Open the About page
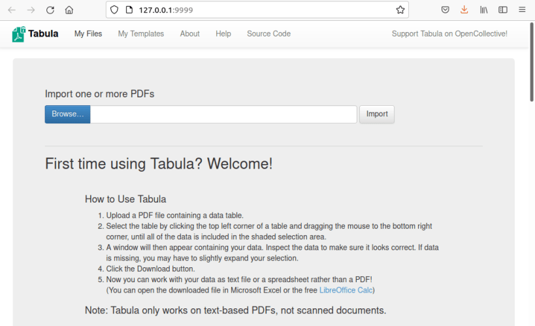Viewport: 535px width, 326px height. (x=189, y=34)
